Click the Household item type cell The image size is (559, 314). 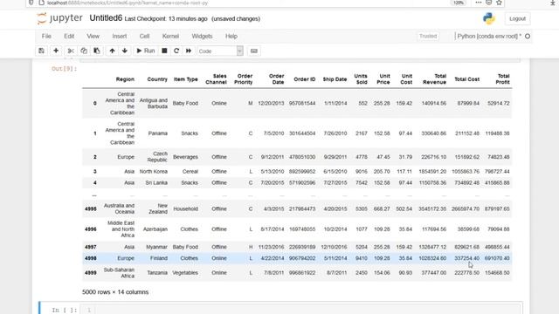[185, 208]
